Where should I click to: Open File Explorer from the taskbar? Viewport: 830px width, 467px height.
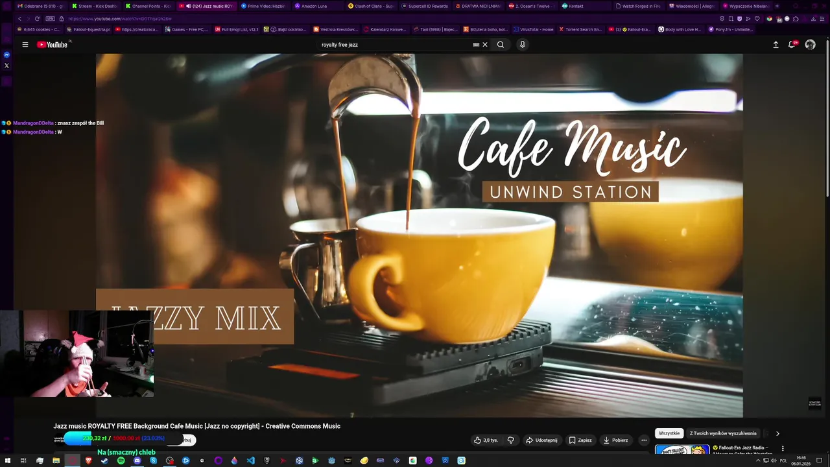coord(56,461)
